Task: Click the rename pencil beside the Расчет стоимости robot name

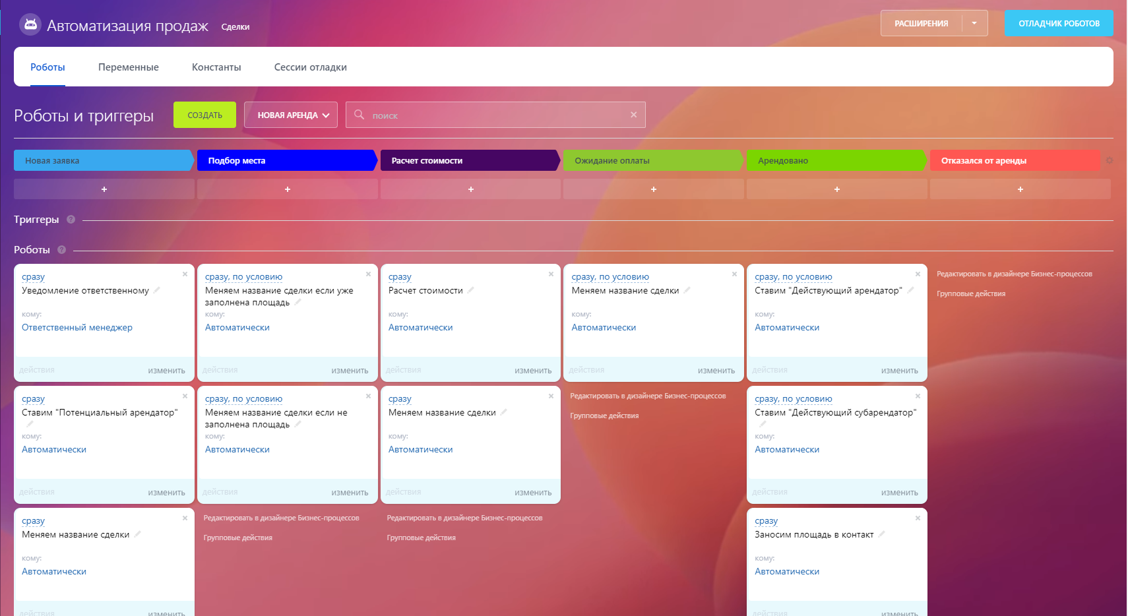Action: pos(471,290)
